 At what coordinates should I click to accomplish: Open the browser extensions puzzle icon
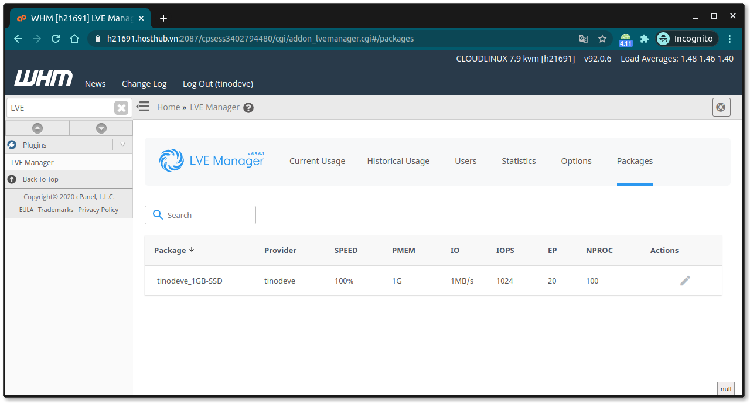point(645,39)
